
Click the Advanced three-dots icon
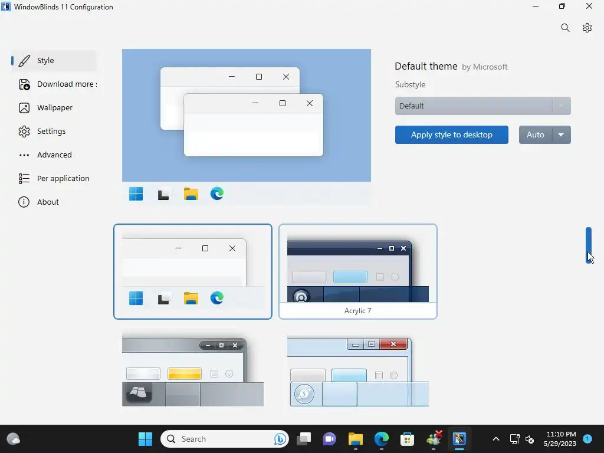pyautogui.click(x=24, y=155)
